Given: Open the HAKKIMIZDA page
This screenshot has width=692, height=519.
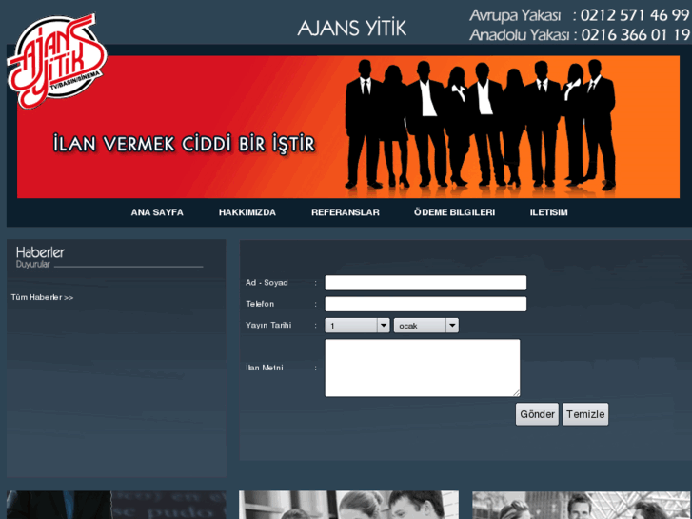Looking at the screenshot, I should click(247, 212).
